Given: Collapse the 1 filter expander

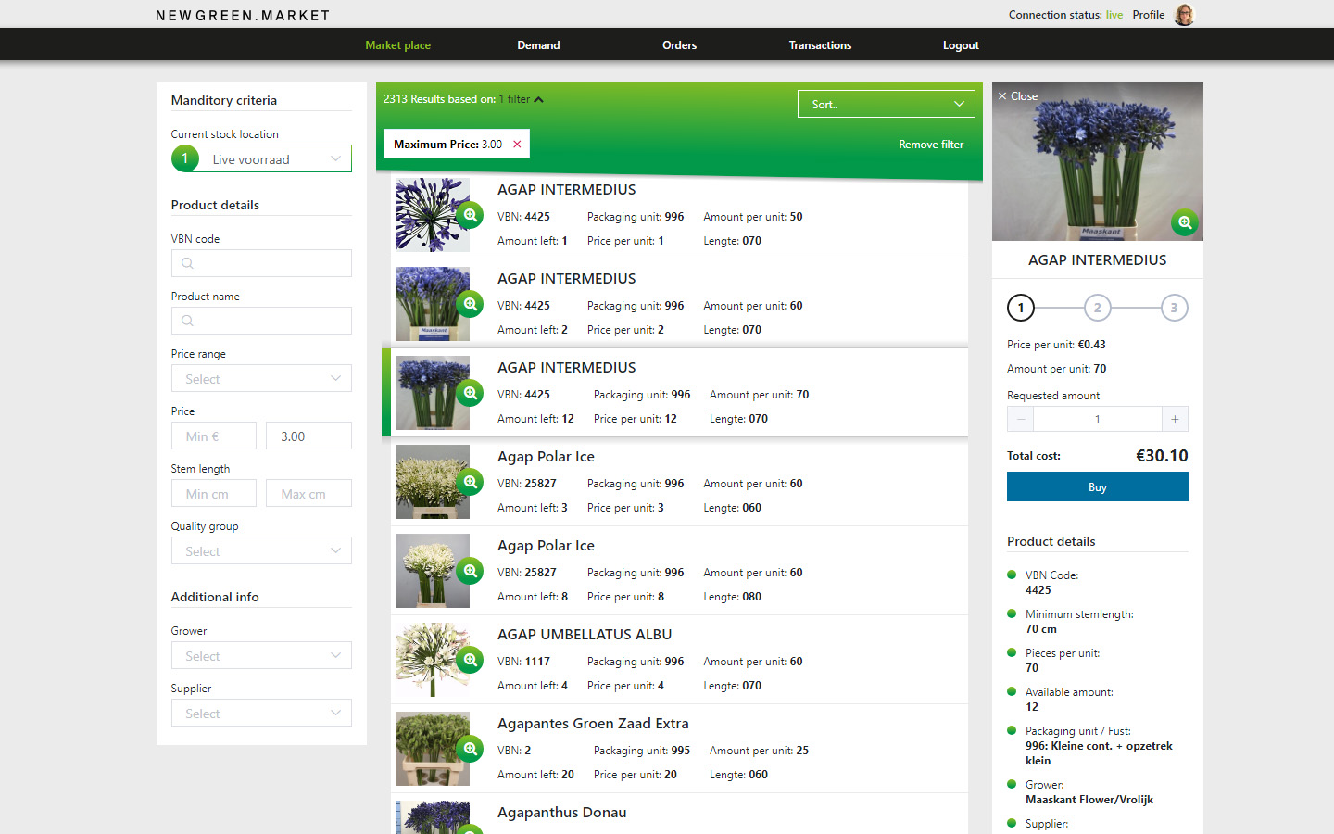Looking at the screenshot, I should [522, 99].
